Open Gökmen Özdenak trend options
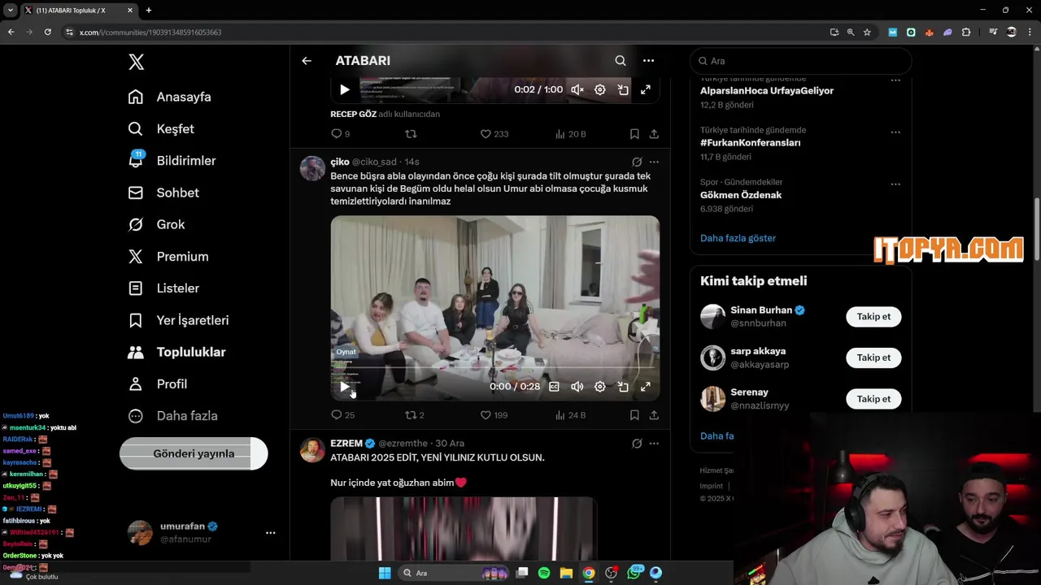Image resolution: width=1041 pixels, height=585 pixels. (x=895, y=184)
